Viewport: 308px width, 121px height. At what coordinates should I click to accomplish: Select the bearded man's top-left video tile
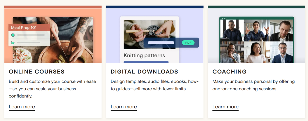[x=232, y=30]
